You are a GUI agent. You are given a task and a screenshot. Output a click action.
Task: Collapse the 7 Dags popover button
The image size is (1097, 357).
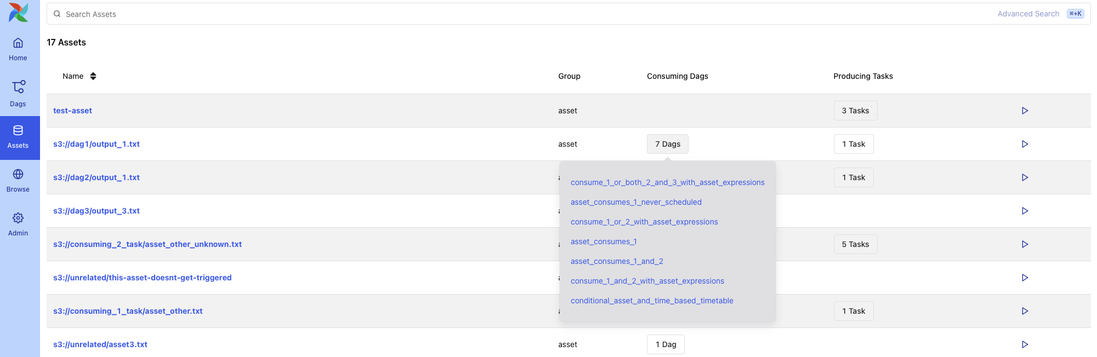point(667,144)
